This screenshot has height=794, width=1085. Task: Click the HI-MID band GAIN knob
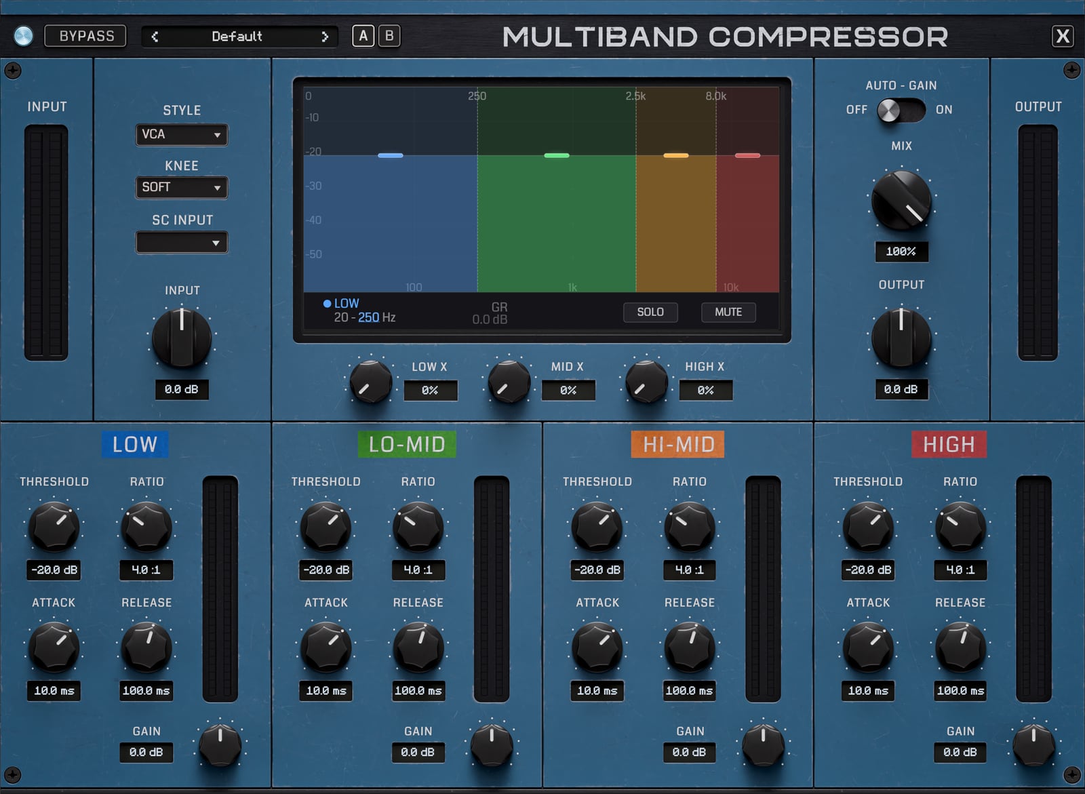(x=764, y=745)
